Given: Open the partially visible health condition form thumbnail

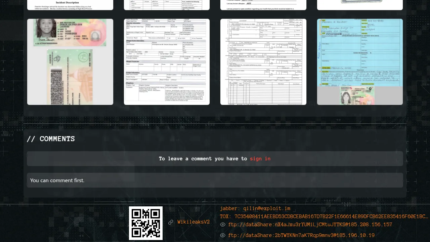Looking at the screenshot, I should point(263,5).
